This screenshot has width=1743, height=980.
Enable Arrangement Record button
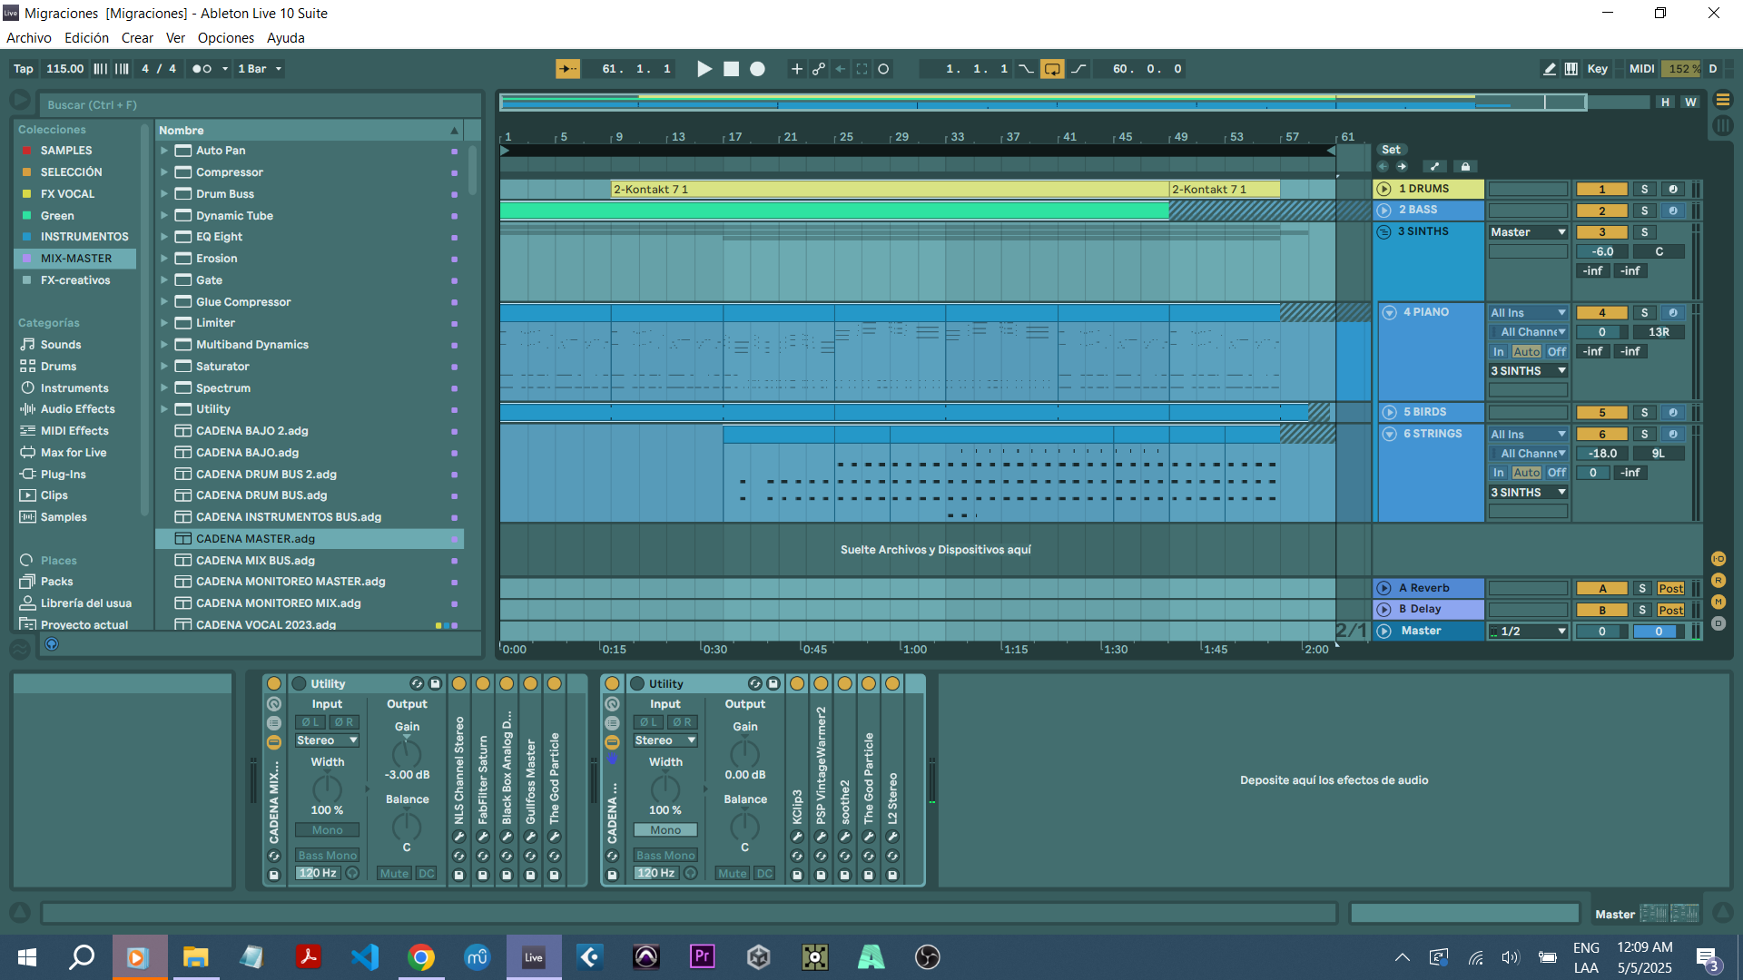[x=757, y=69]
